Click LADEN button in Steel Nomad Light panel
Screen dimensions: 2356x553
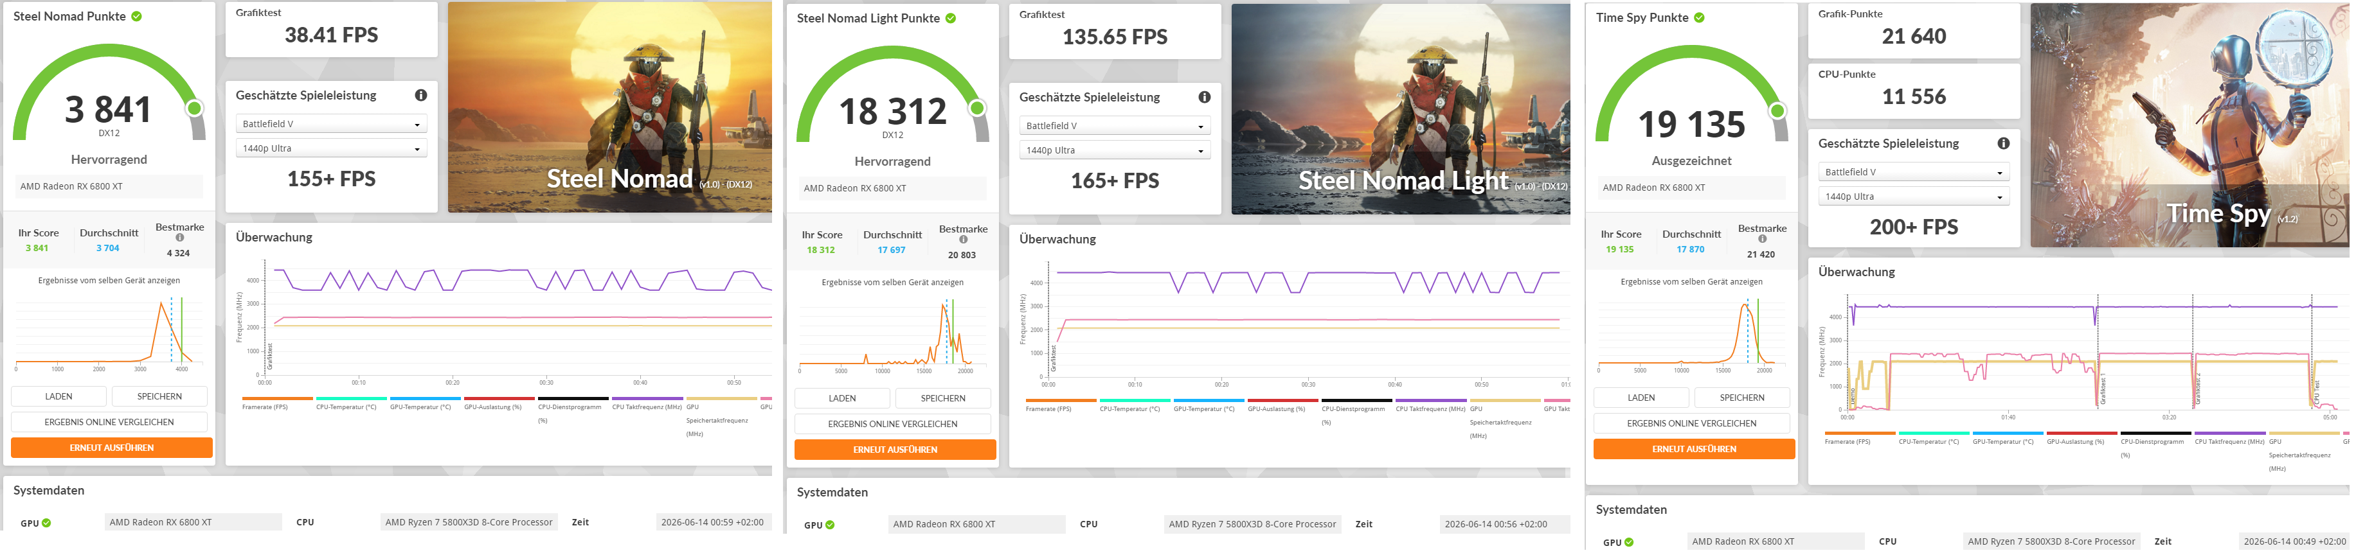point(842,398)
